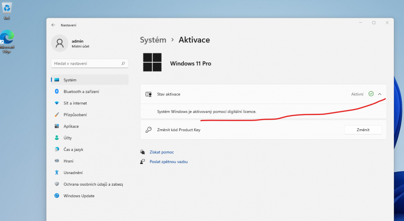The width and height of the screenshot is (404, 221).
Task: Click the digital licence activation message
Action: tap(207, 112)
